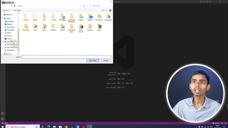Select New Volume (E:) in navigation pane

[11, 47]
